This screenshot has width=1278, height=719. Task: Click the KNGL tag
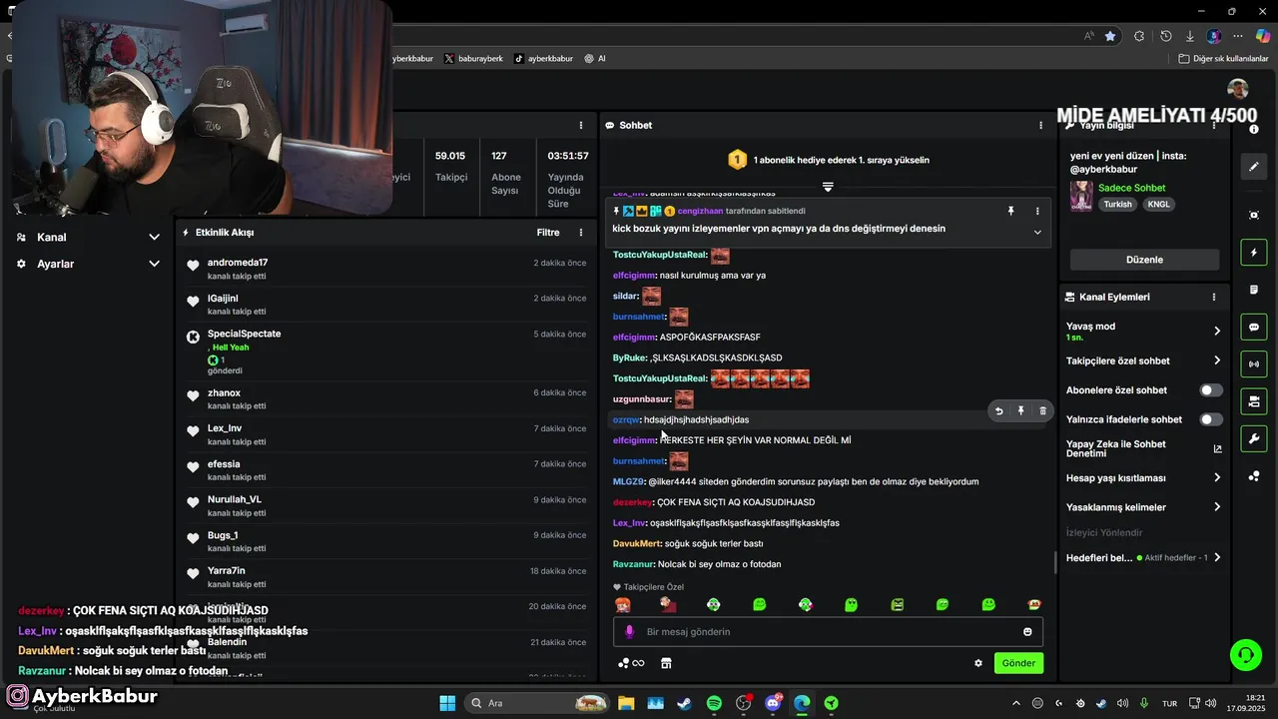[1158, 205]
